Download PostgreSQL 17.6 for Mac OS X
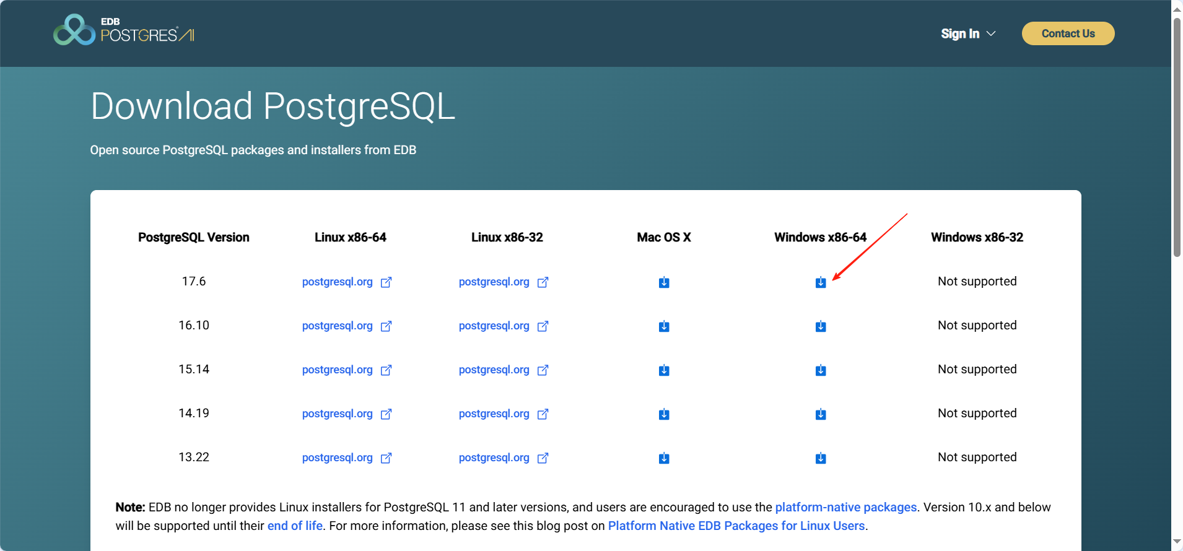 [x=663, y=282]
